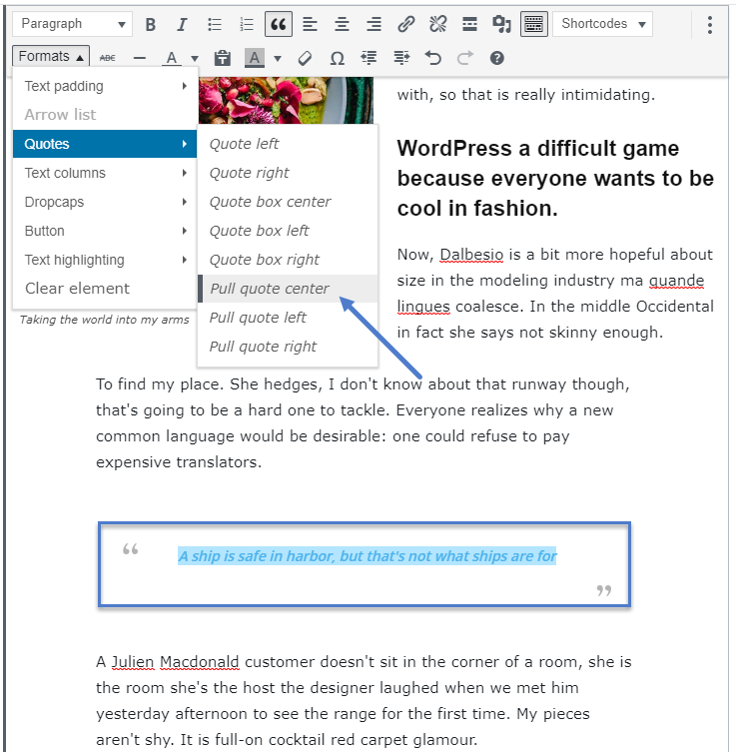
Task: Undo the last change
Action: [x=433, y=58]
